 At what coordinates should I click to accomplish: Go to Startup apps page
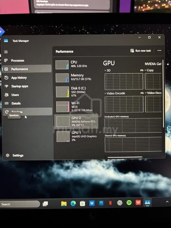tap(27, 86)
